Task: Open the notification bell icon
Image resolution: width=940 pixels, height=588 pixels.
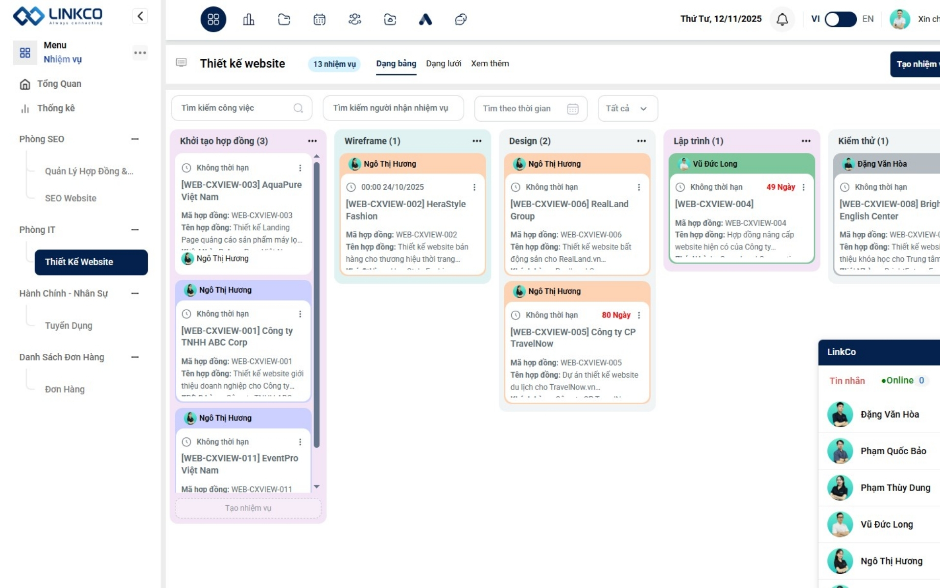Action: tap(782, 19)
